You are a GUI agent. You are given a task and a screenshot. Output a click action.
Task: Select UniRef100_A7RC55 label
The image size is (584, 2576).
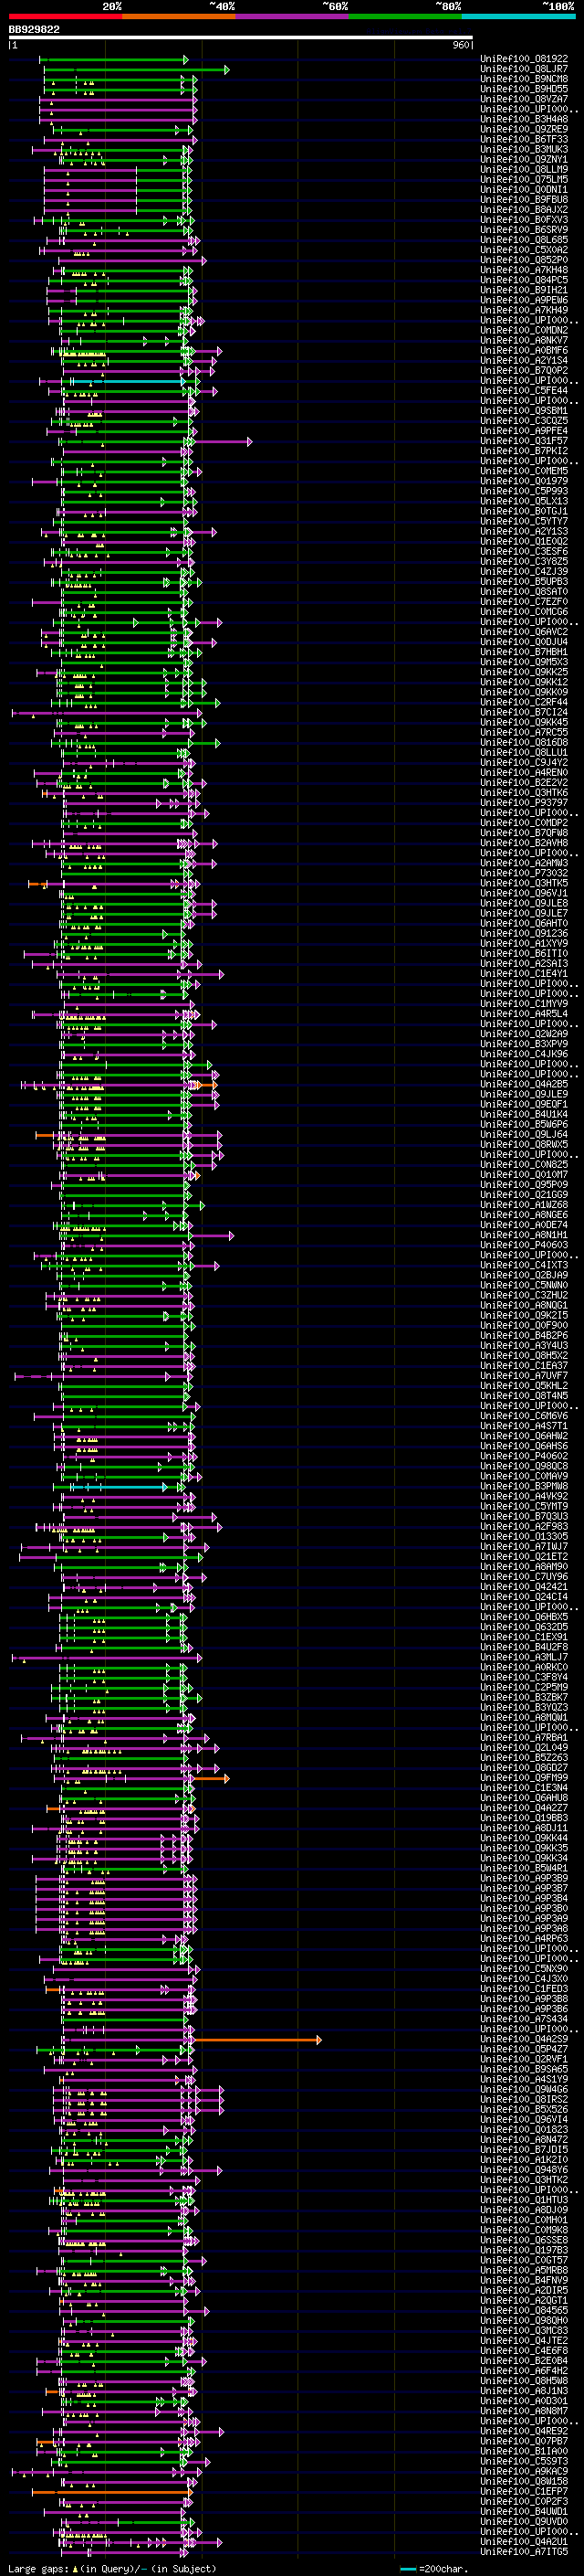524,732
